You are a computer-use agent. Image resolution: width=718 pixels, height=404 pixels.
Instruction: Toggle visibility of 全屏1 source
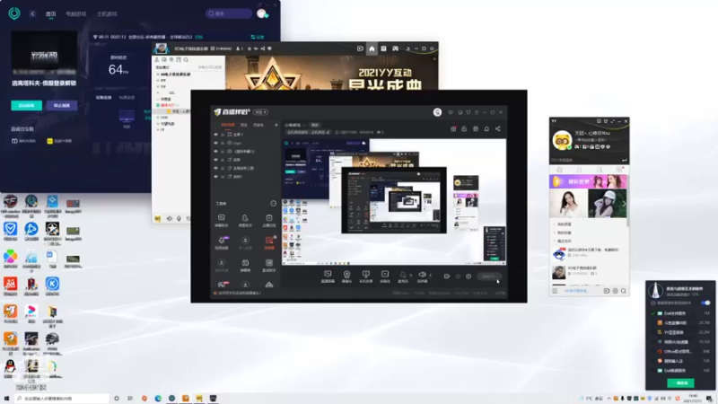[x=215, y=135]
